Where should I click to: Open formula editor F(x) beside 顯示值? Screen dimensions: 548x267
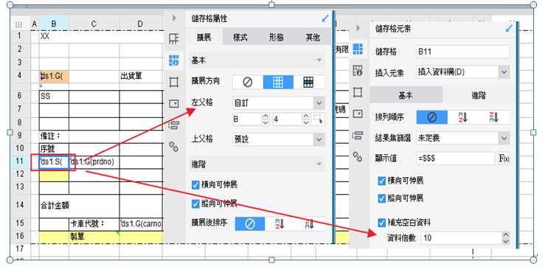[504, 159]
